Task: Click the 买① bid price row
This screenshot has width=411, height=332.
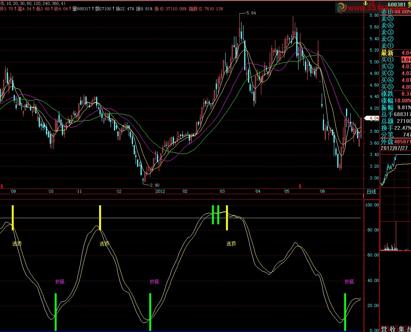Action: [x=395, y=60]
